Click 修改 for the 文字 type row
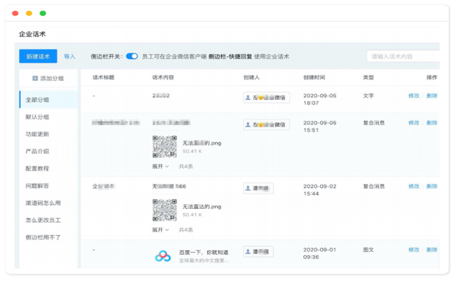 pyautogui.click(x=413, y=96)
